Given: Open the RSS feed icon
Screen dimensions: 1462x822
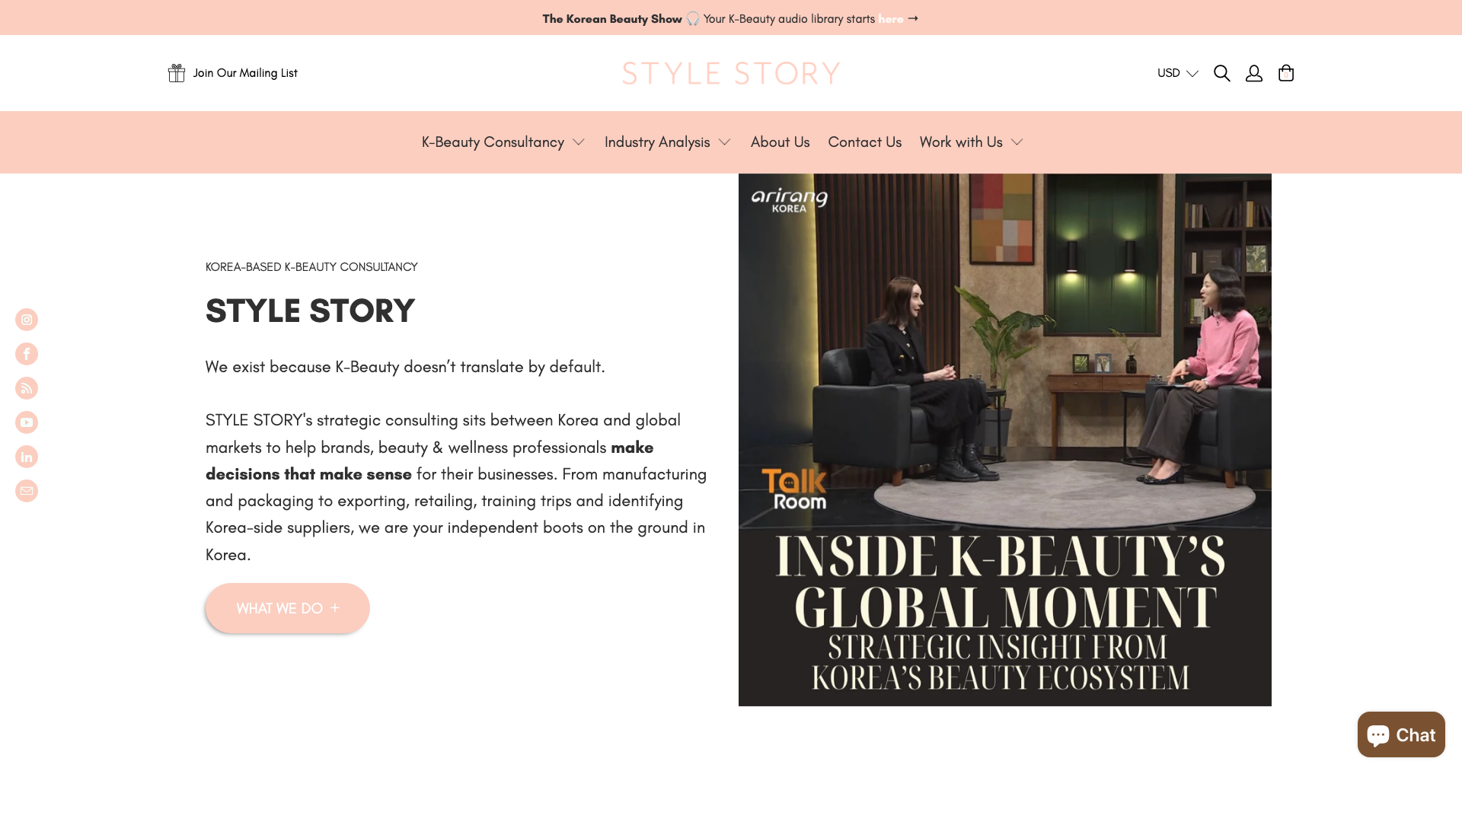Looking at the screenshot, I should (x=27, y=388).
